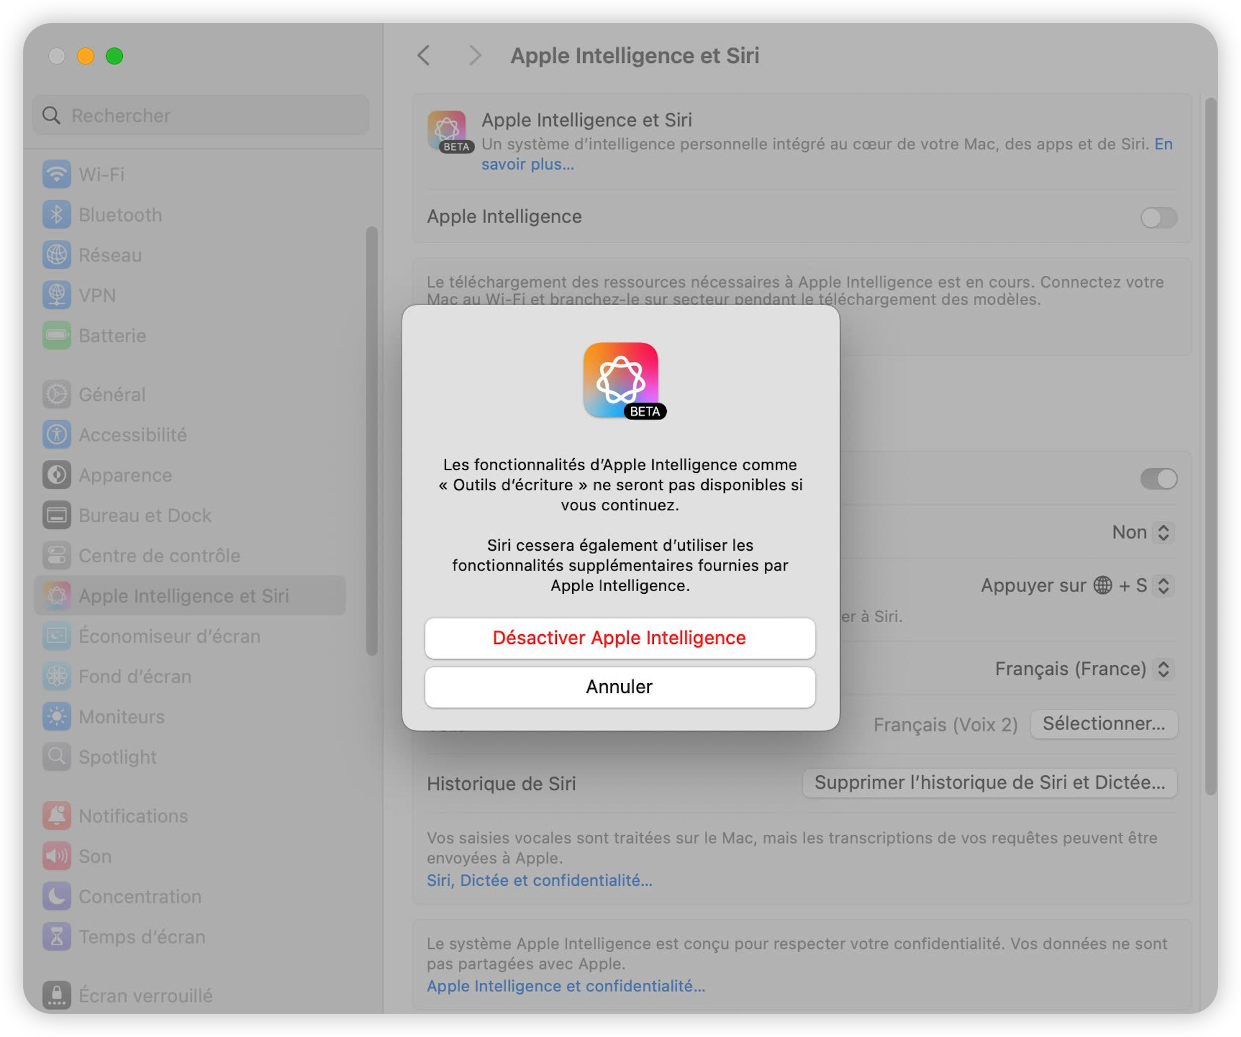1241x1037 pixels.
Task: Click the Moniteurs icon
Action: click(x=57, y=717)
